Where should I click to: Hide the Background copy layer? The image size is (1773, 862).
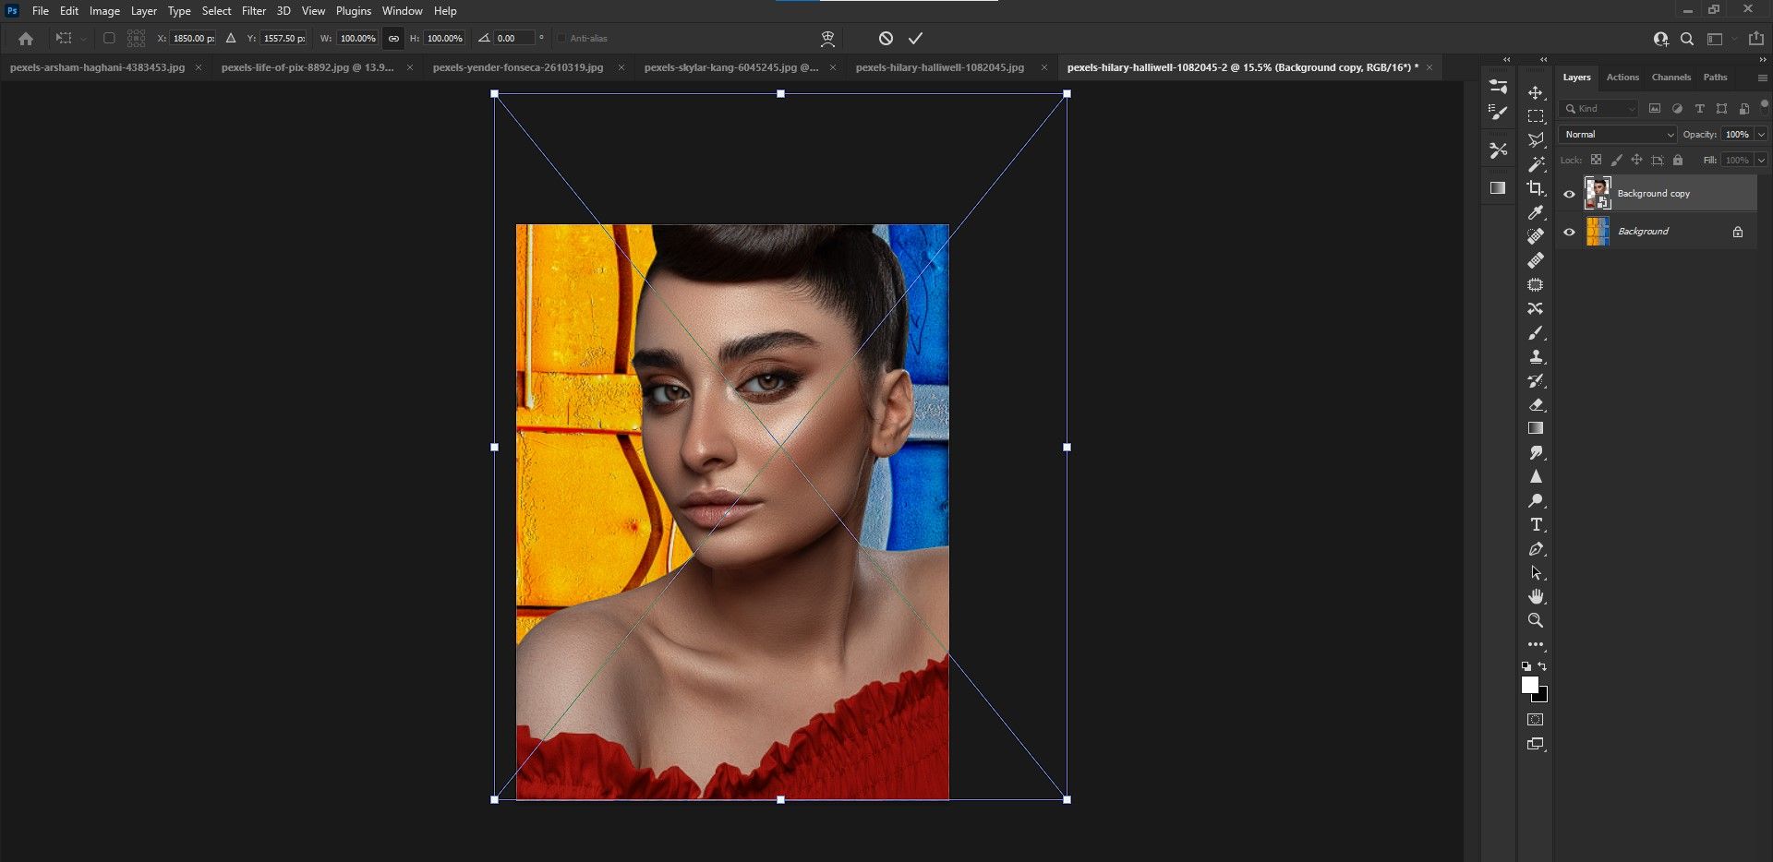1569,194
